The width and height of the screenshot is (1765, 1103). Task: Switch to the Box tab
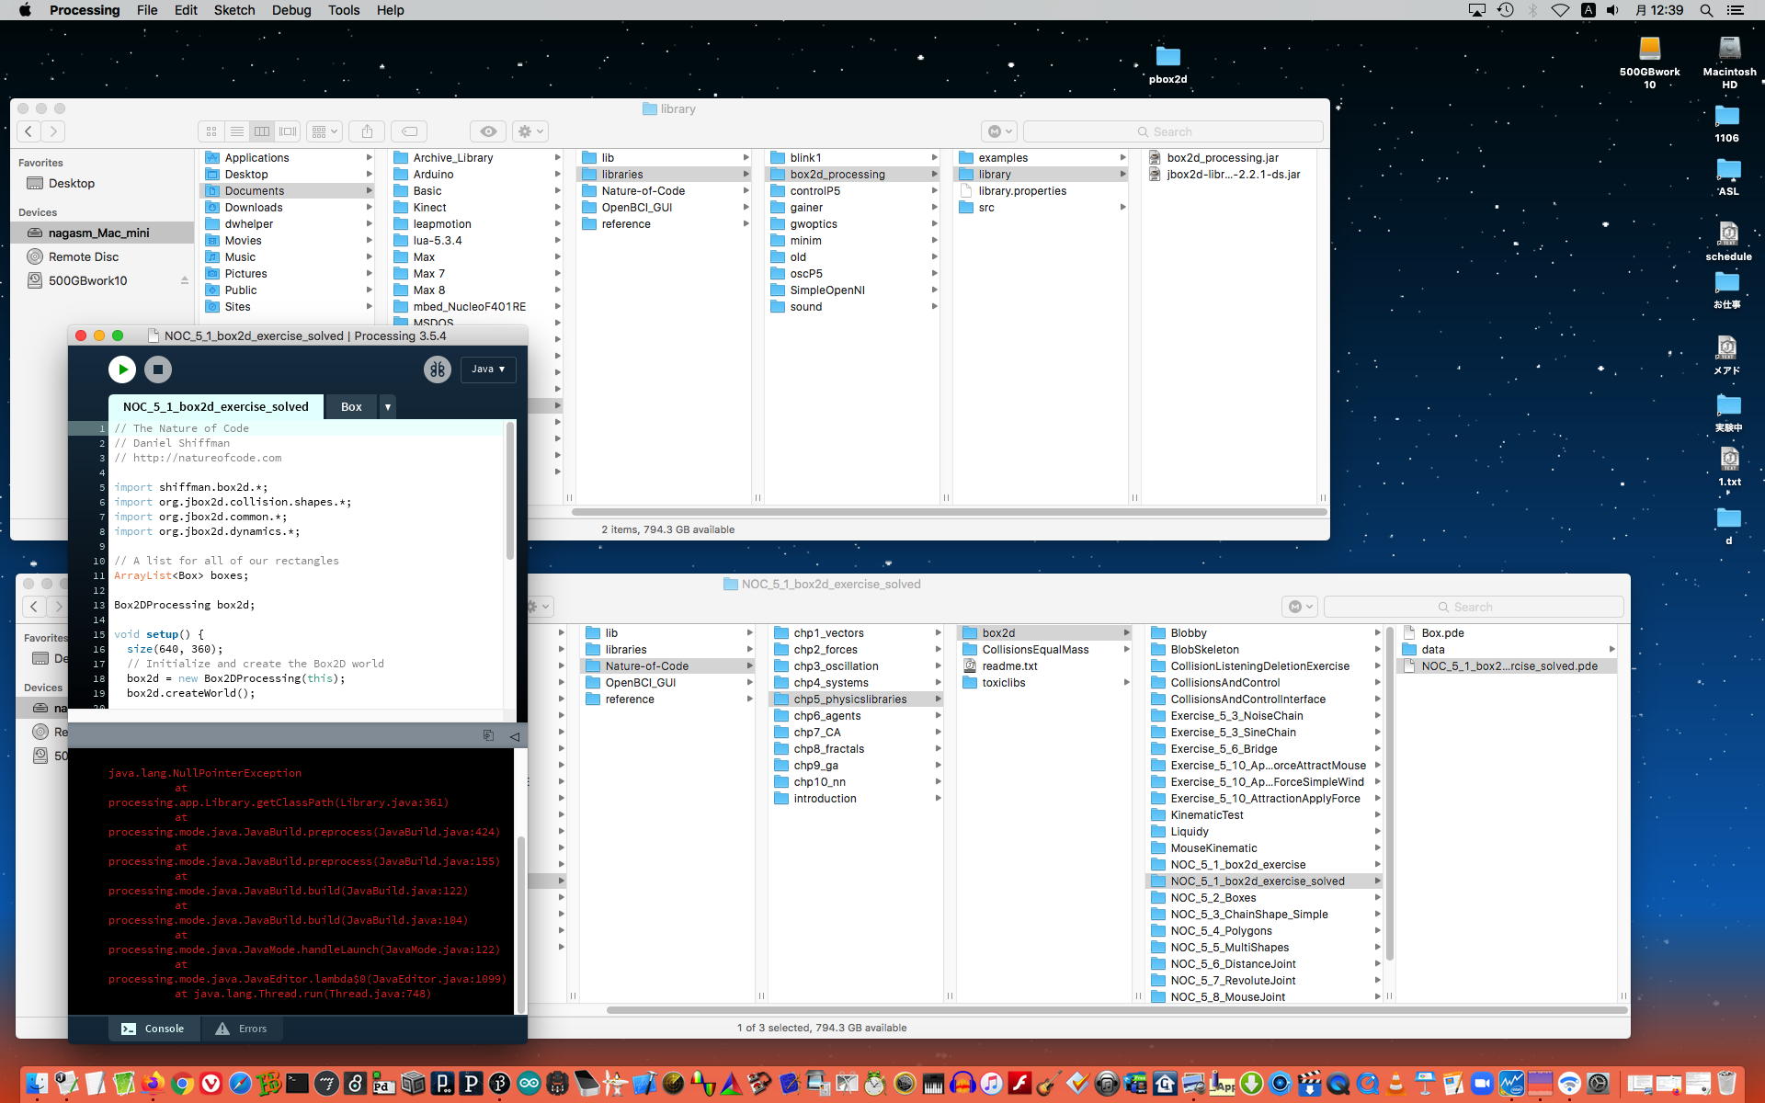[351, 407]
